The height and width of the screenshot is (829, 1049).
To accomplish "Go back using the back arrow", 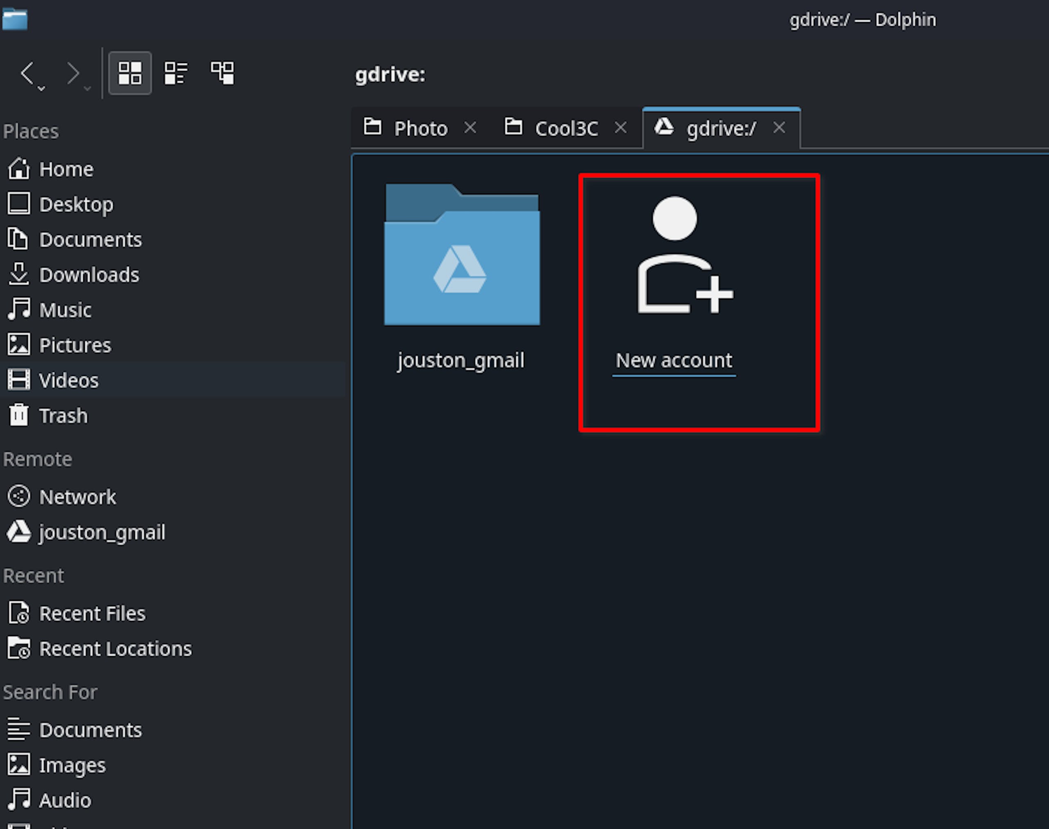I will pos(28,73).
